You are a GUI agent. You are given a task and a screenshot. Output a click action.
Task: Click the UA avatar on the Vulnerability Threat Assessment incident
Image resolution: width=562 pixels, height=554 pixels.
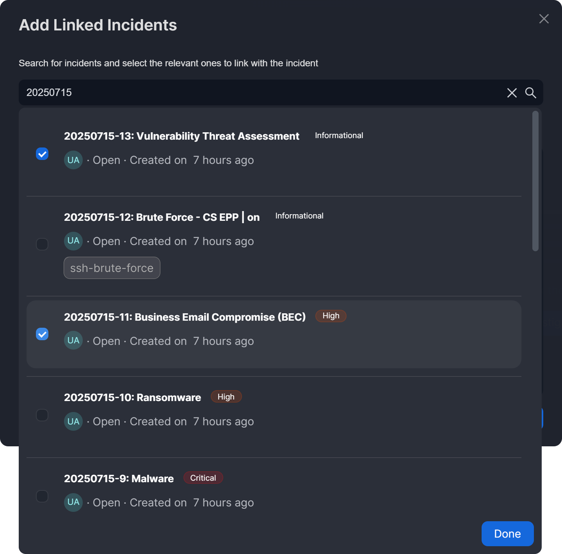pos(73,160)
